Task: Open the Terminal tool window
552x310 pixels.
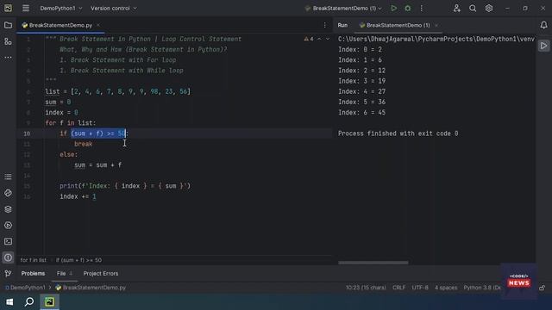Action: pyautogui.click(x=8, y=241)
